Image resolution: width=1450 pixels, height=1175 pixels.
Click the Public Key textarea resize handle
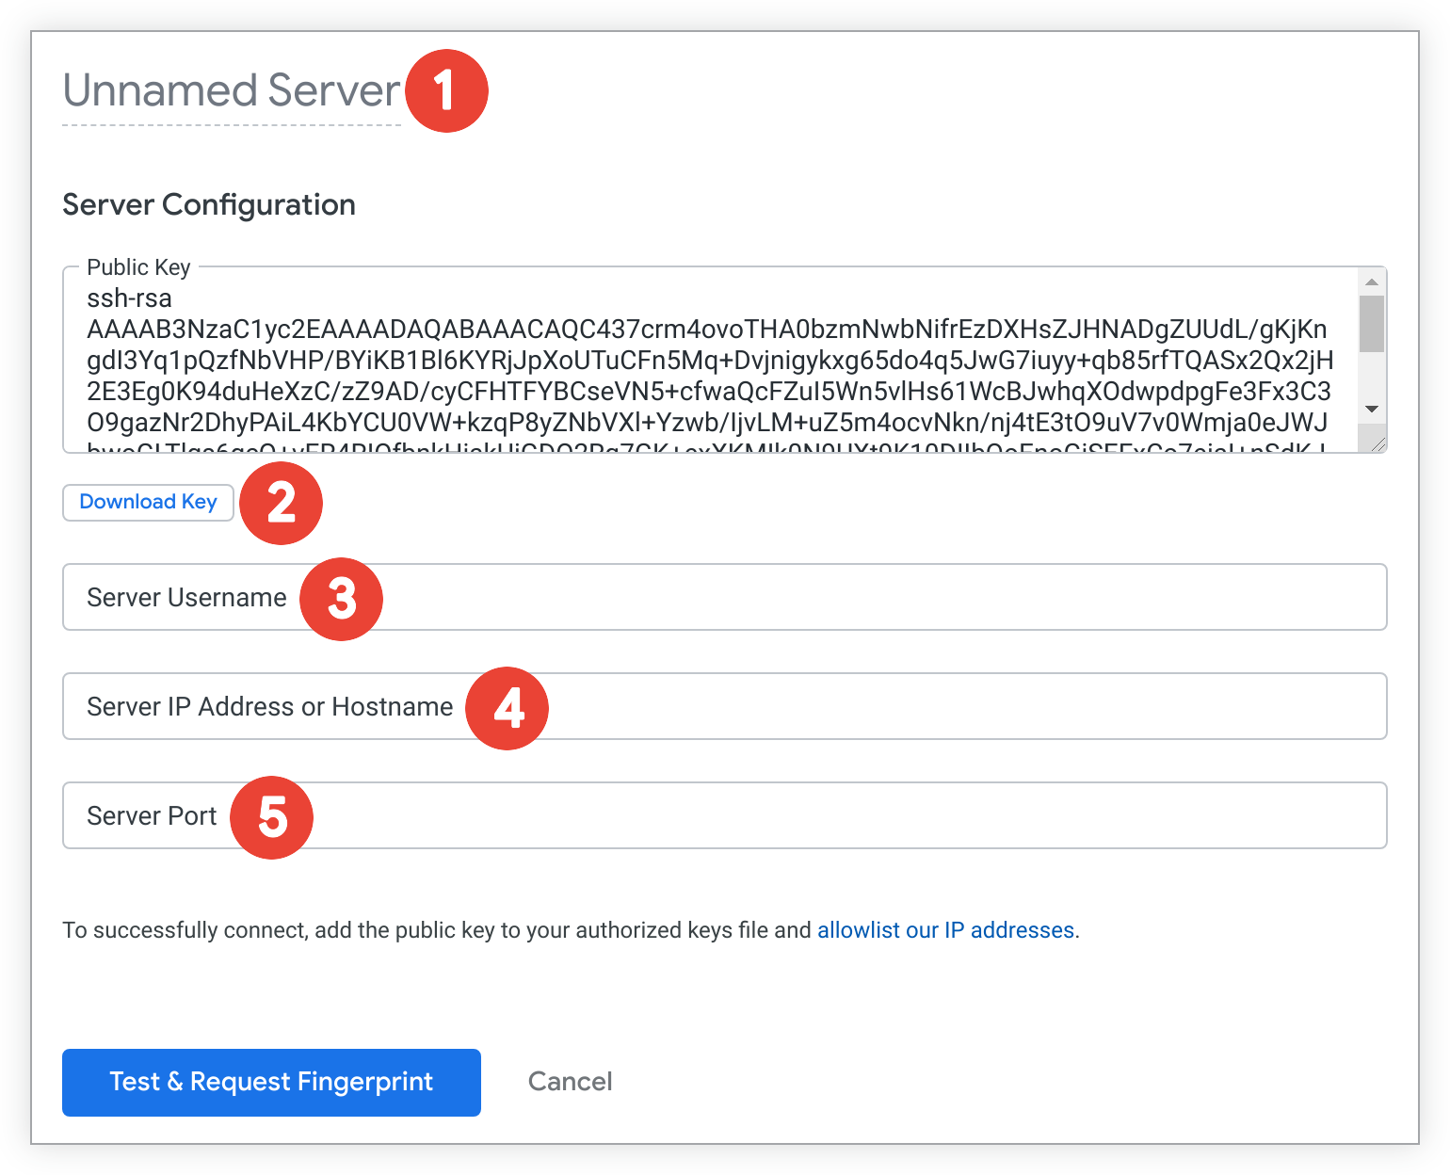(x=1377, y=444)
